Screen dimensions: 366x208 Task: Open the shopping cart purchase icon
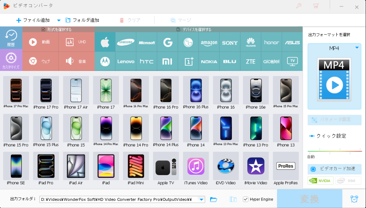pyautogui.click(x=316, y=6)
